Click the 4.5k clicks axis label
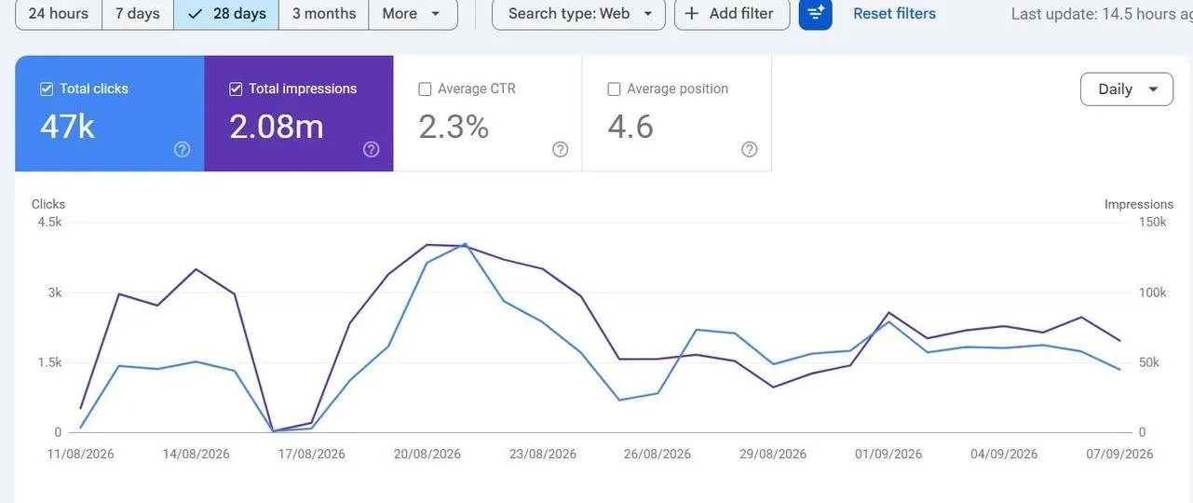The image size is (1193, 503). [x=49, y=222]
